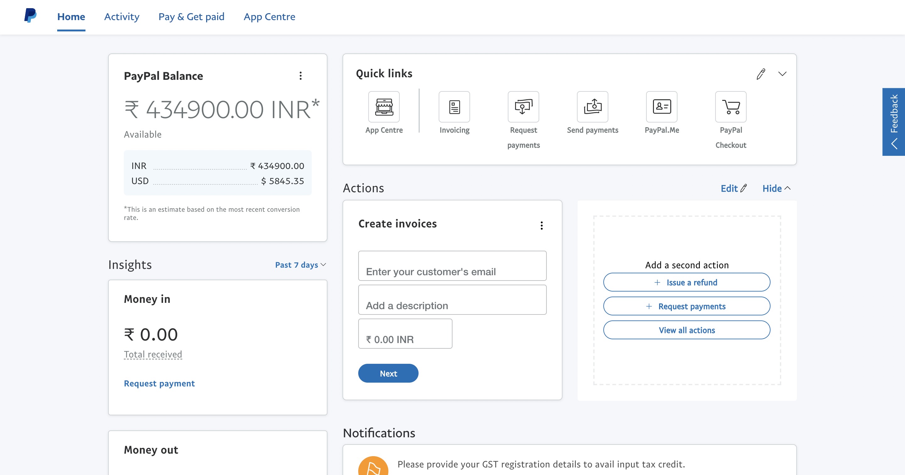The height and width of the screenshot is (475, 905).
Task: Open Create invoices three-dot menu
Action: (541, 225)
